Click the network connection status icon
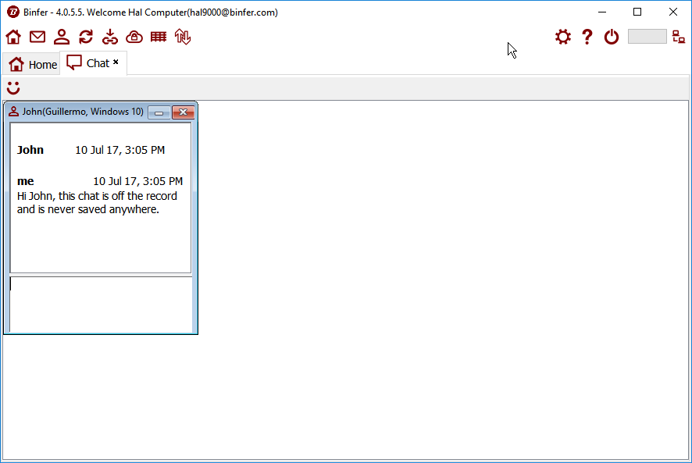Image resolution: width=692 pixels, height=463 pixels. tap(679, 37)
